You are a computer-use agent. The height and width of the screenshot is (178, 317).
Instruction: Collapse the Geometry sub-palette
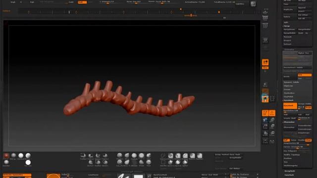click(289, 49)
